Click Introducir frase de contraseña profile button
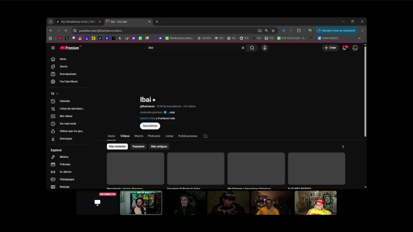The image size is (413, 232). click(x=336, y=31)
